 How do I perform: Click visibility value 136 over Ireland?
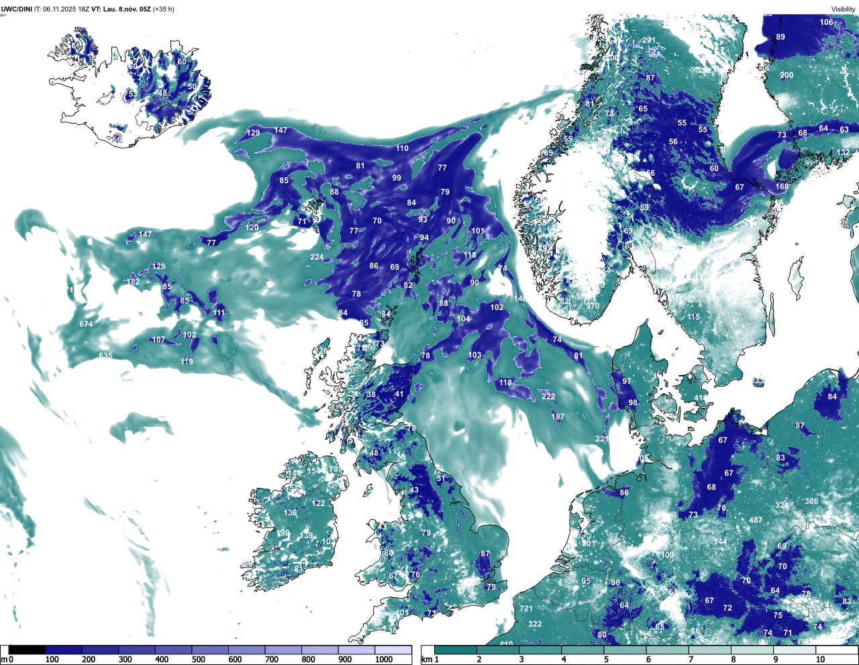290,513
